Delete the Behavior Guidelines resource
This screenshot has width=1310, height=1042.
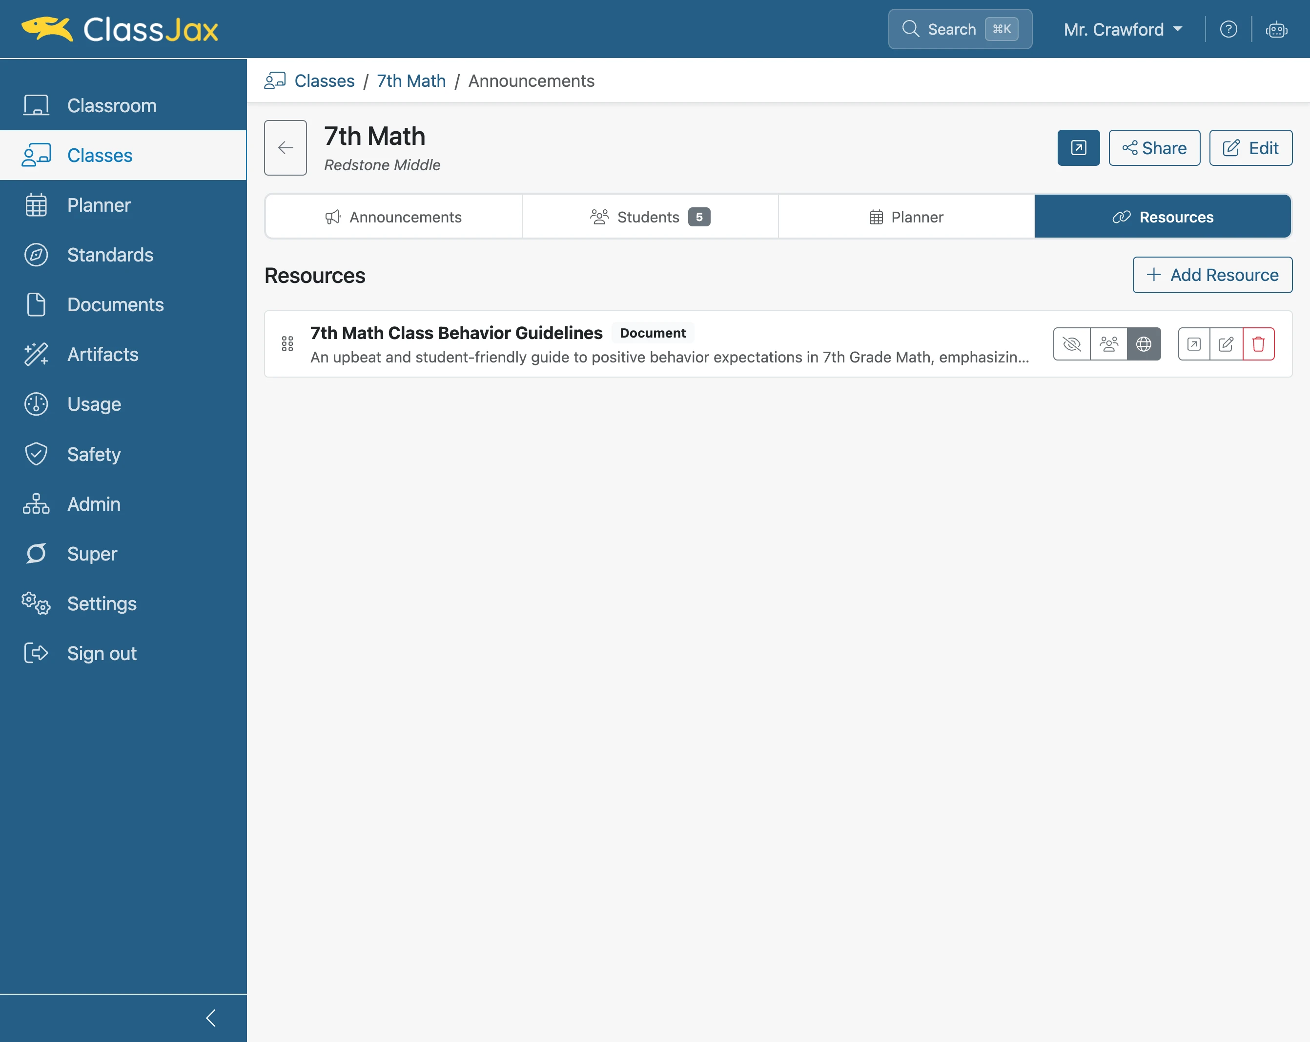(1258, 344)
